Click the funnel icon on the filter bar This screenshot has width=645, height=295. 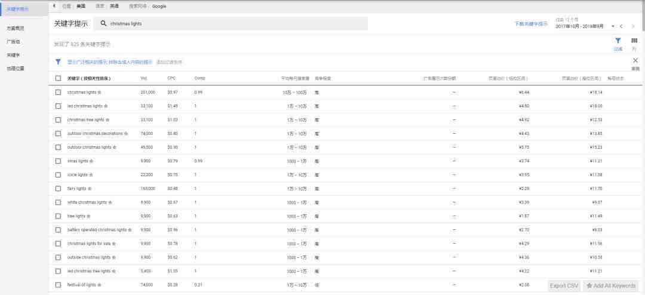(59, 62)
